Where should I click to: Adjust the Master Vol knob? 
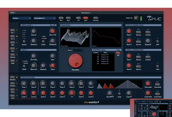tap(136, 18)
